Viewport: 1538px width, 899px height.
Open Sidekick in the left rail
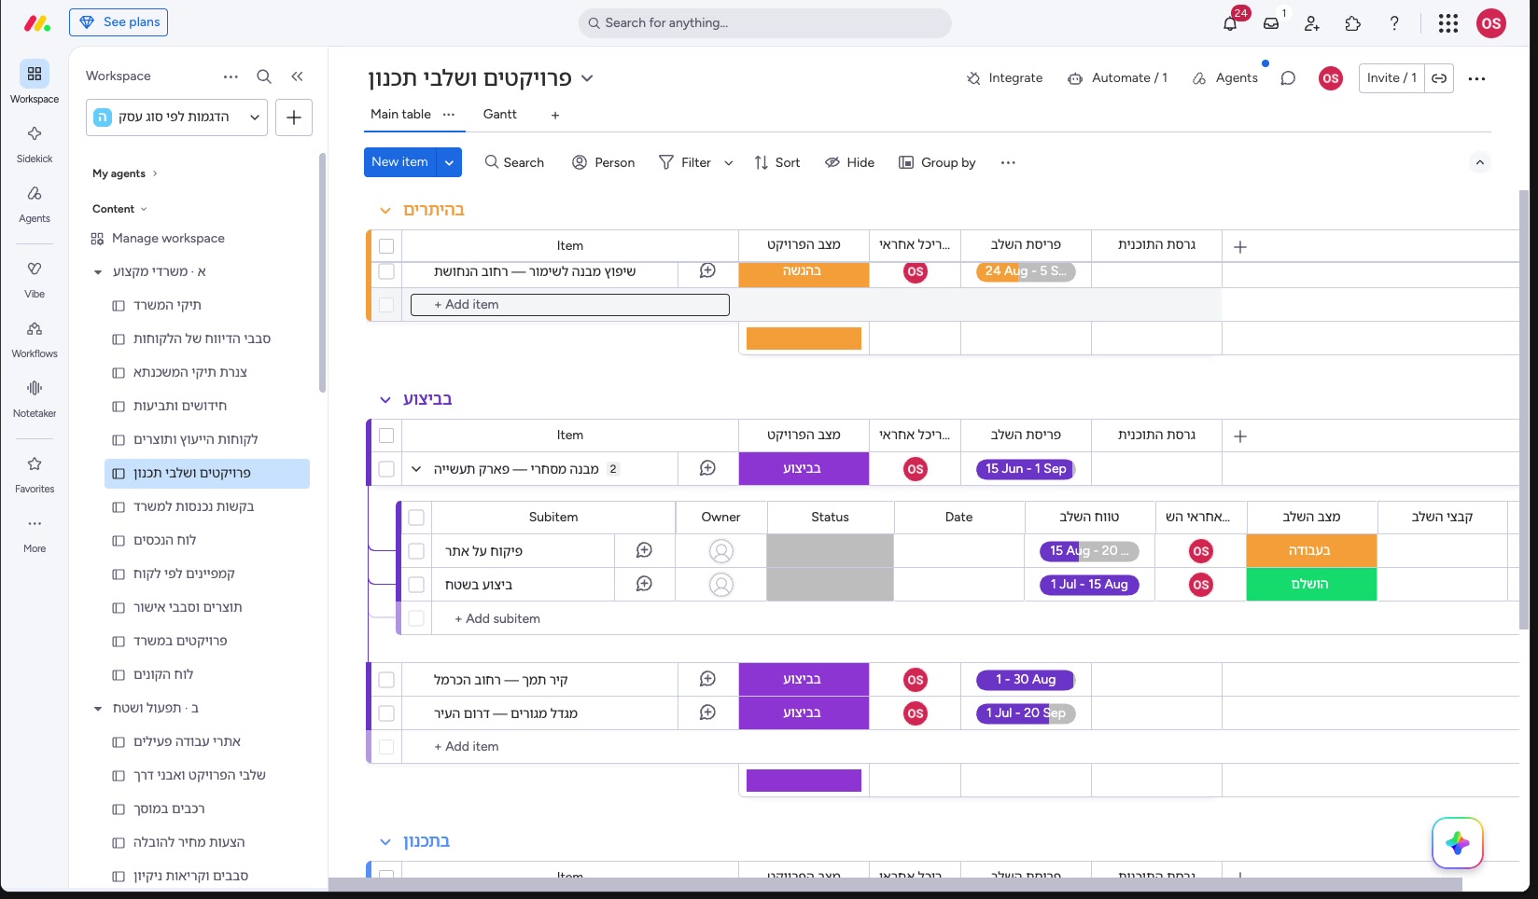tap(35, 143)
